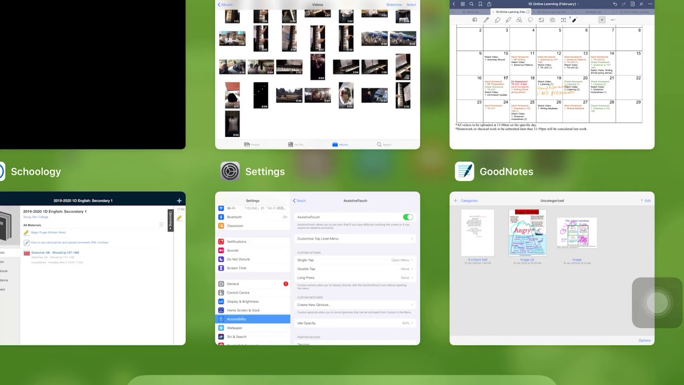The width and height of the screenshot is (684, 385).
Task: Click the search magnifier in GoodNotes header
Action: [471, 4]
